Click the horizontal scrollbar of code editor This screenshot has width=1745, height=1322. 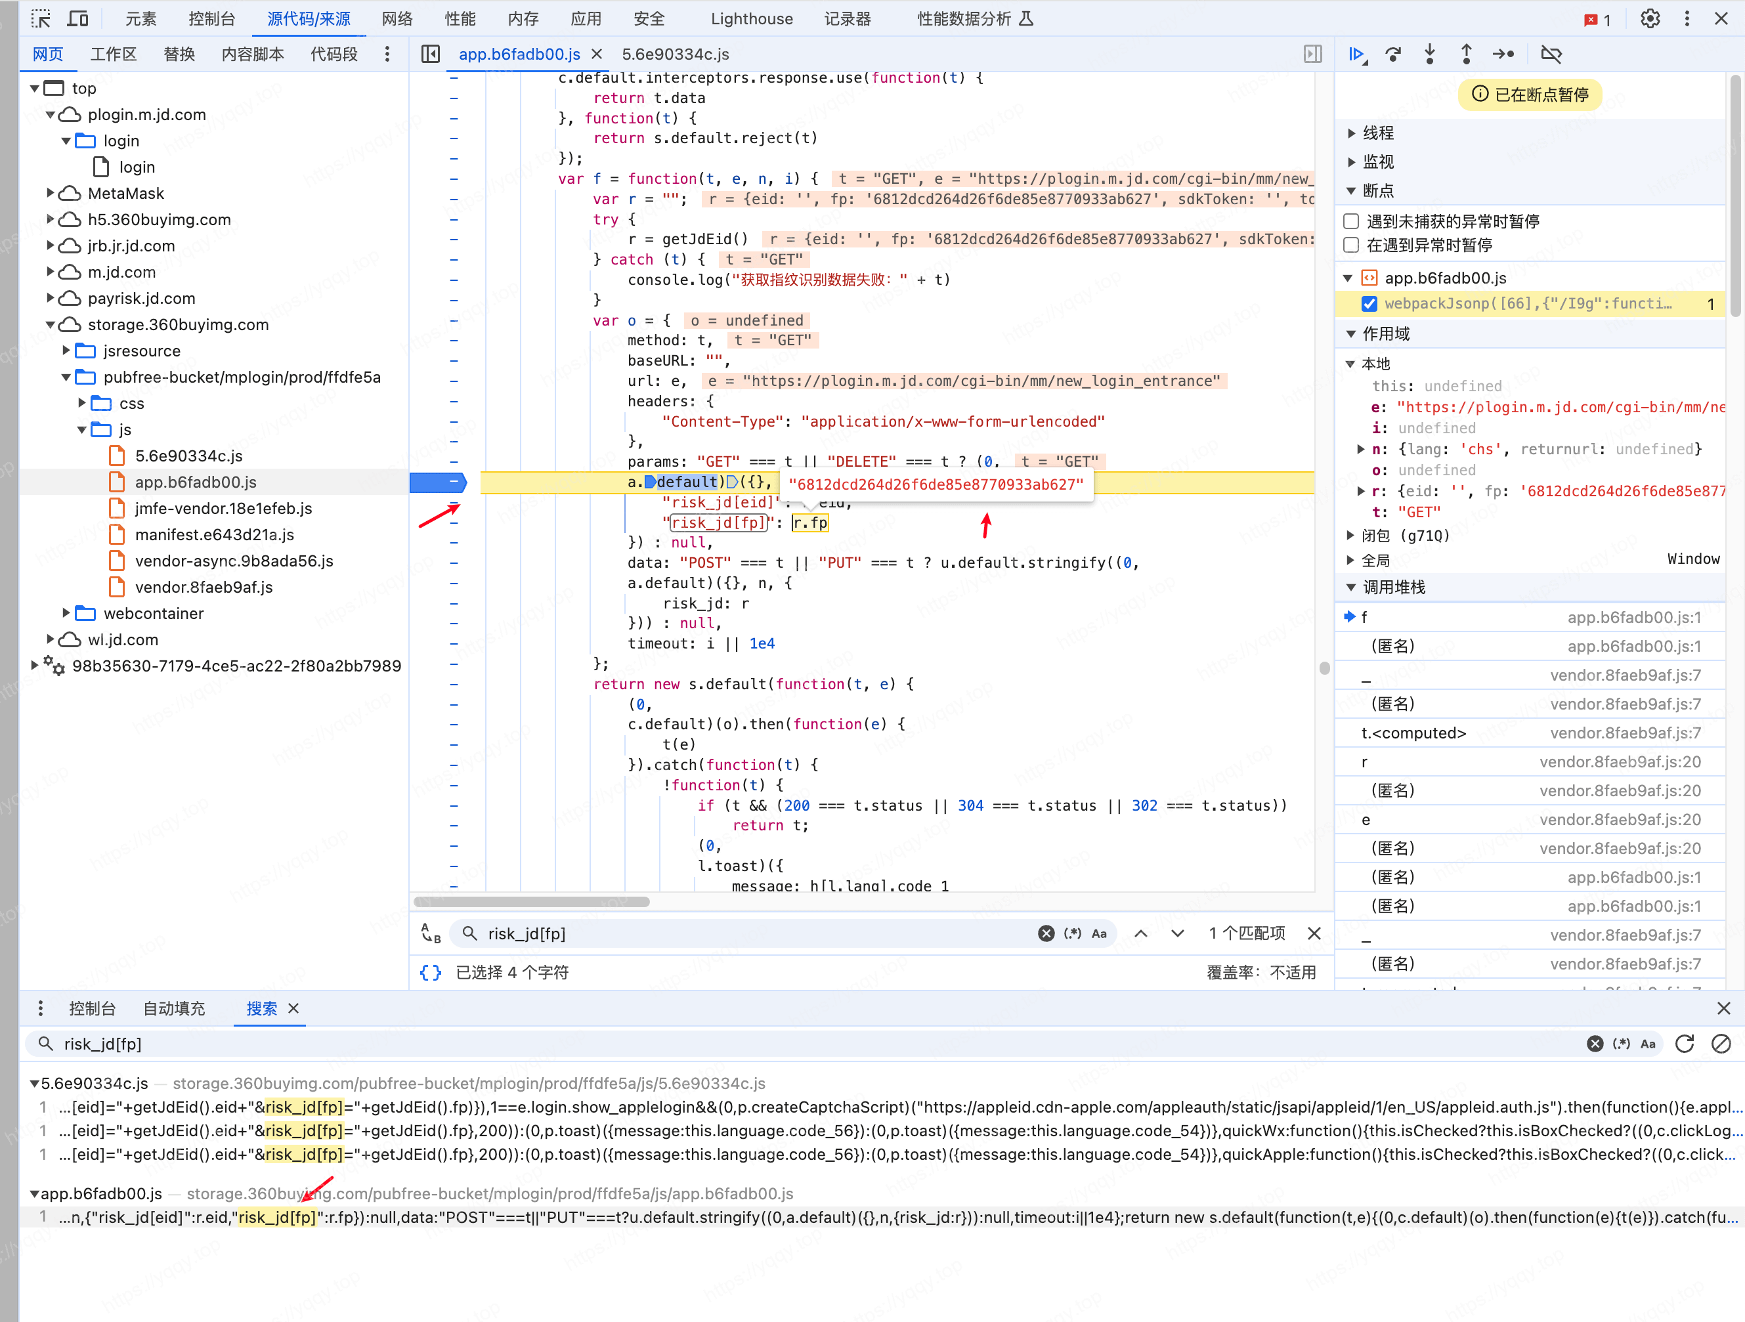(x=532, y=901)
